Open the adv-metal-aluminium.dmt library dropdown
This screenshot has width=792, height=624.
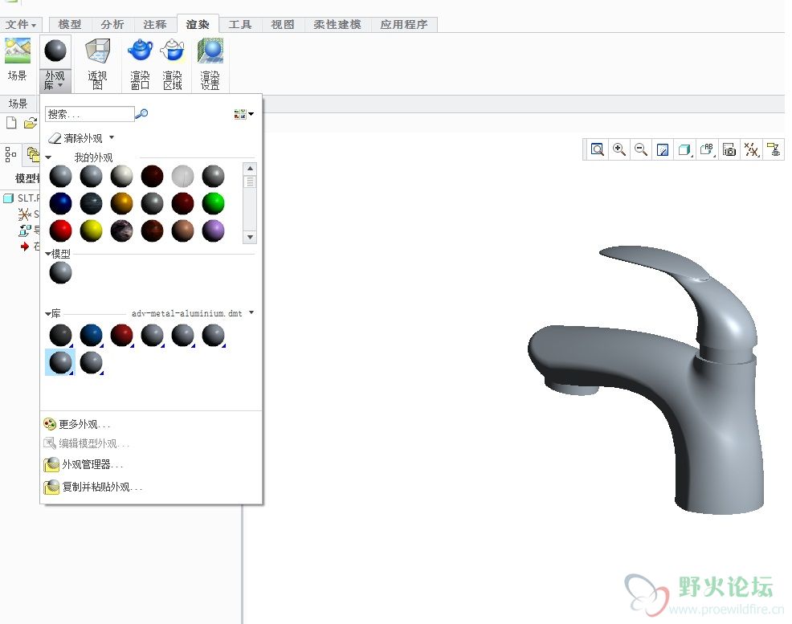click(x=251, y=313)
